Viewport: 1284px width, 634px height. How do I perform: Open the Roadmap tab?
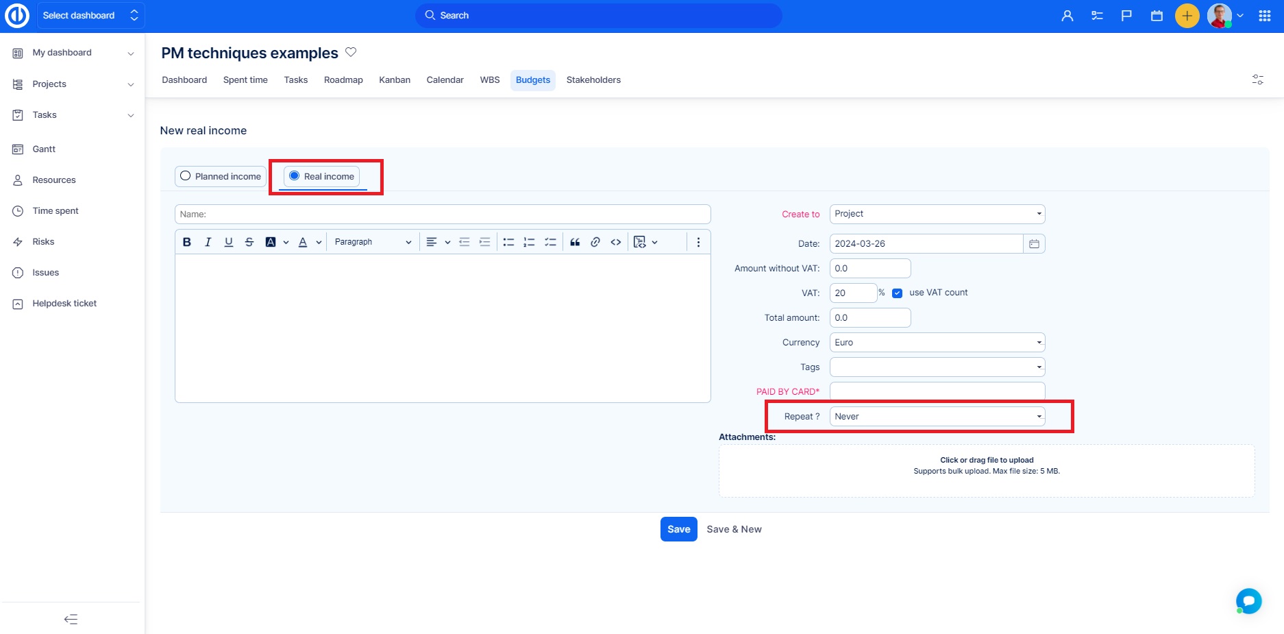(343, 80)
